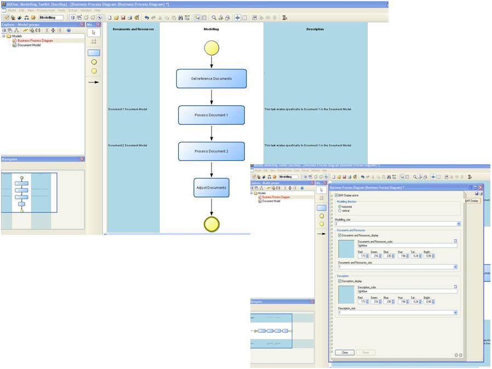Click the Description_color text field
The height and width of the screenshot is (369, 492).
coord(407,292)
